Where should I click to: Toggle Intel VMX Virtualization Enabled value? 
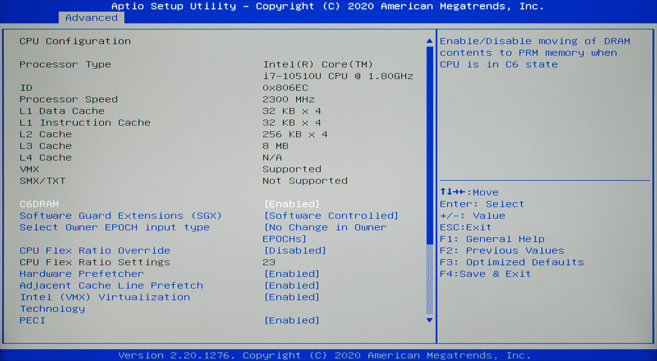[292, 297]
